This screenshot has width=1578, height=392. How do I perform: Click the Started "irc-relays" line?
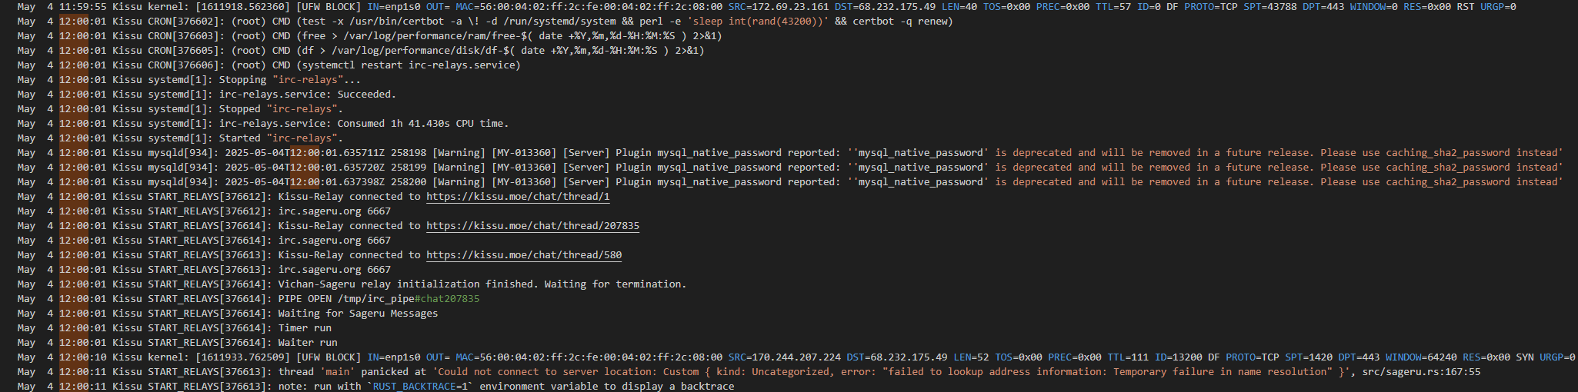(x=179, y=138)
